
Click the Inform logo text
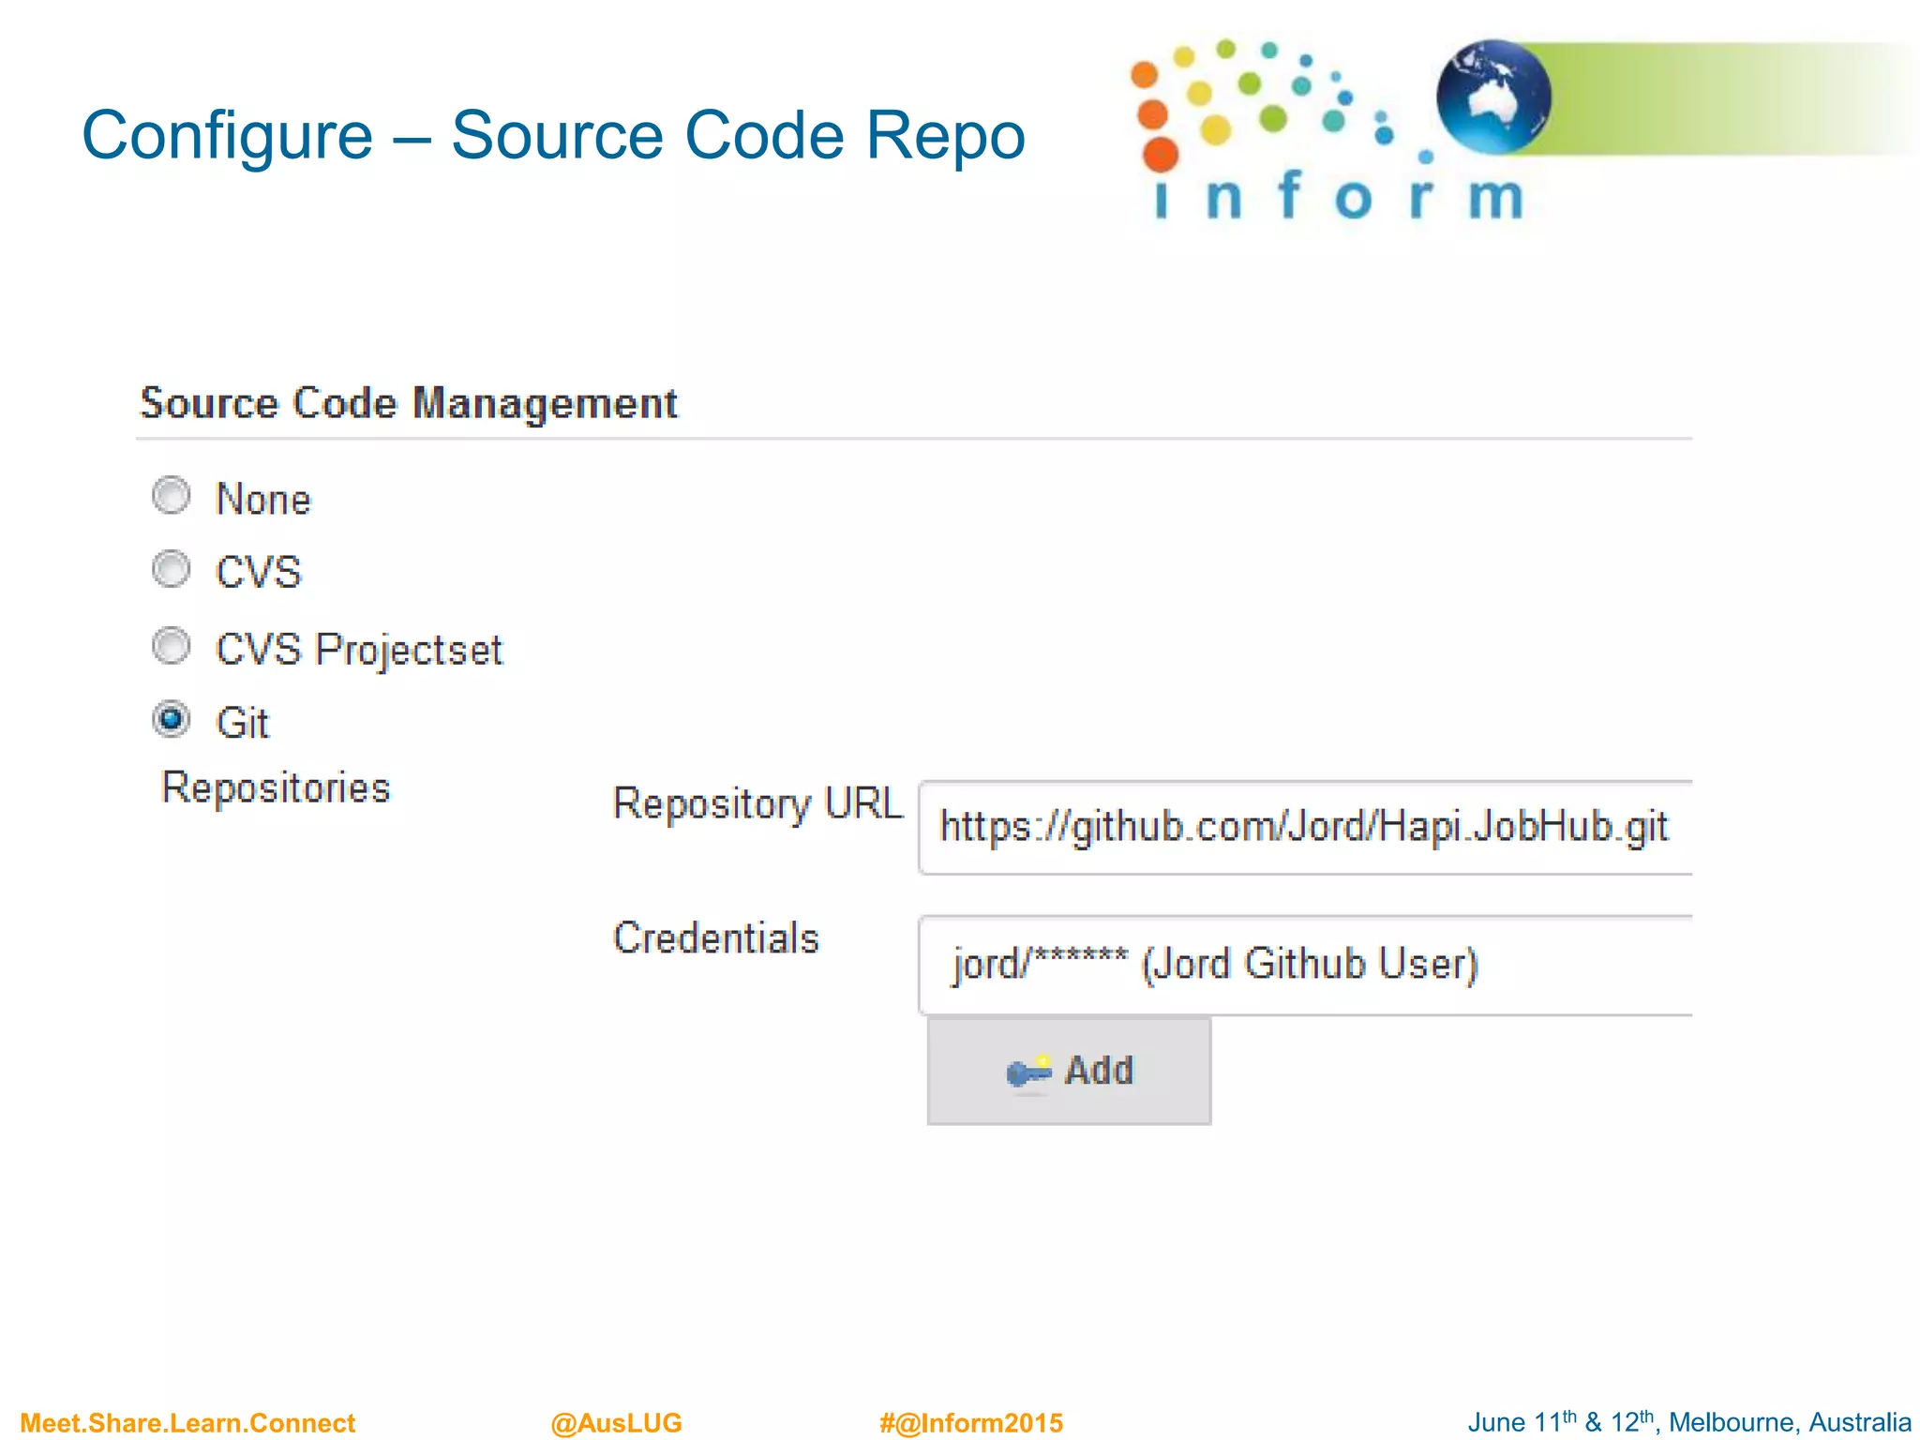[1338, 197]
